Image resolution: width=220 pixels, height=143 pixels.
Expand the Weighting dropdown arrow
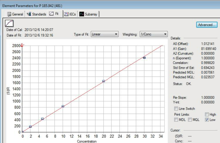(x=165, y=34)
